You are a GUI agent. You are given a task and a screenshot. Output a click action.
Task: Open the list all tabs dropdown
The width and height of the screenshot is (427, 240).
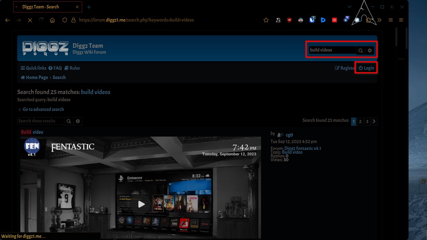pos(350,7)
